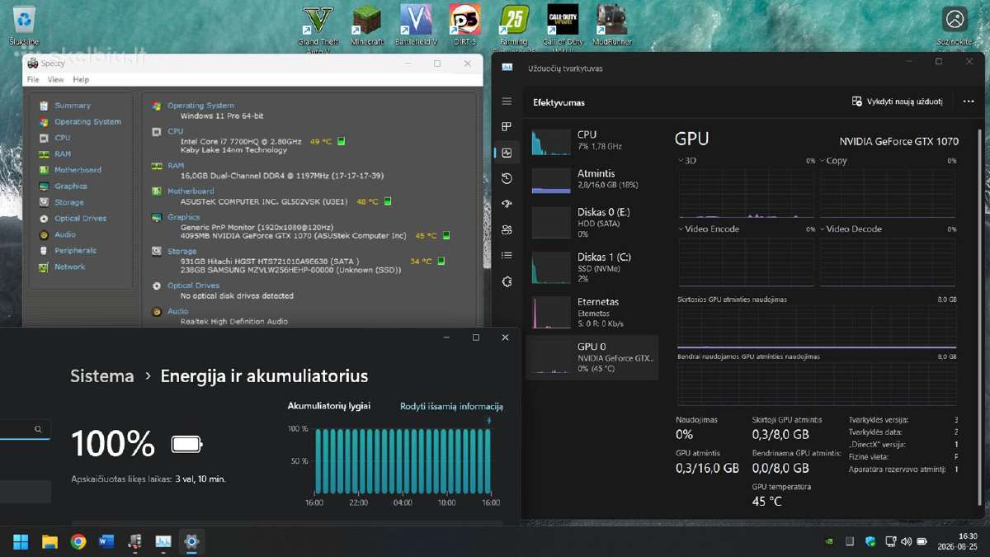Select the Recycle Bin desktop icon
The image size is (990, 557).
point(24,25)
